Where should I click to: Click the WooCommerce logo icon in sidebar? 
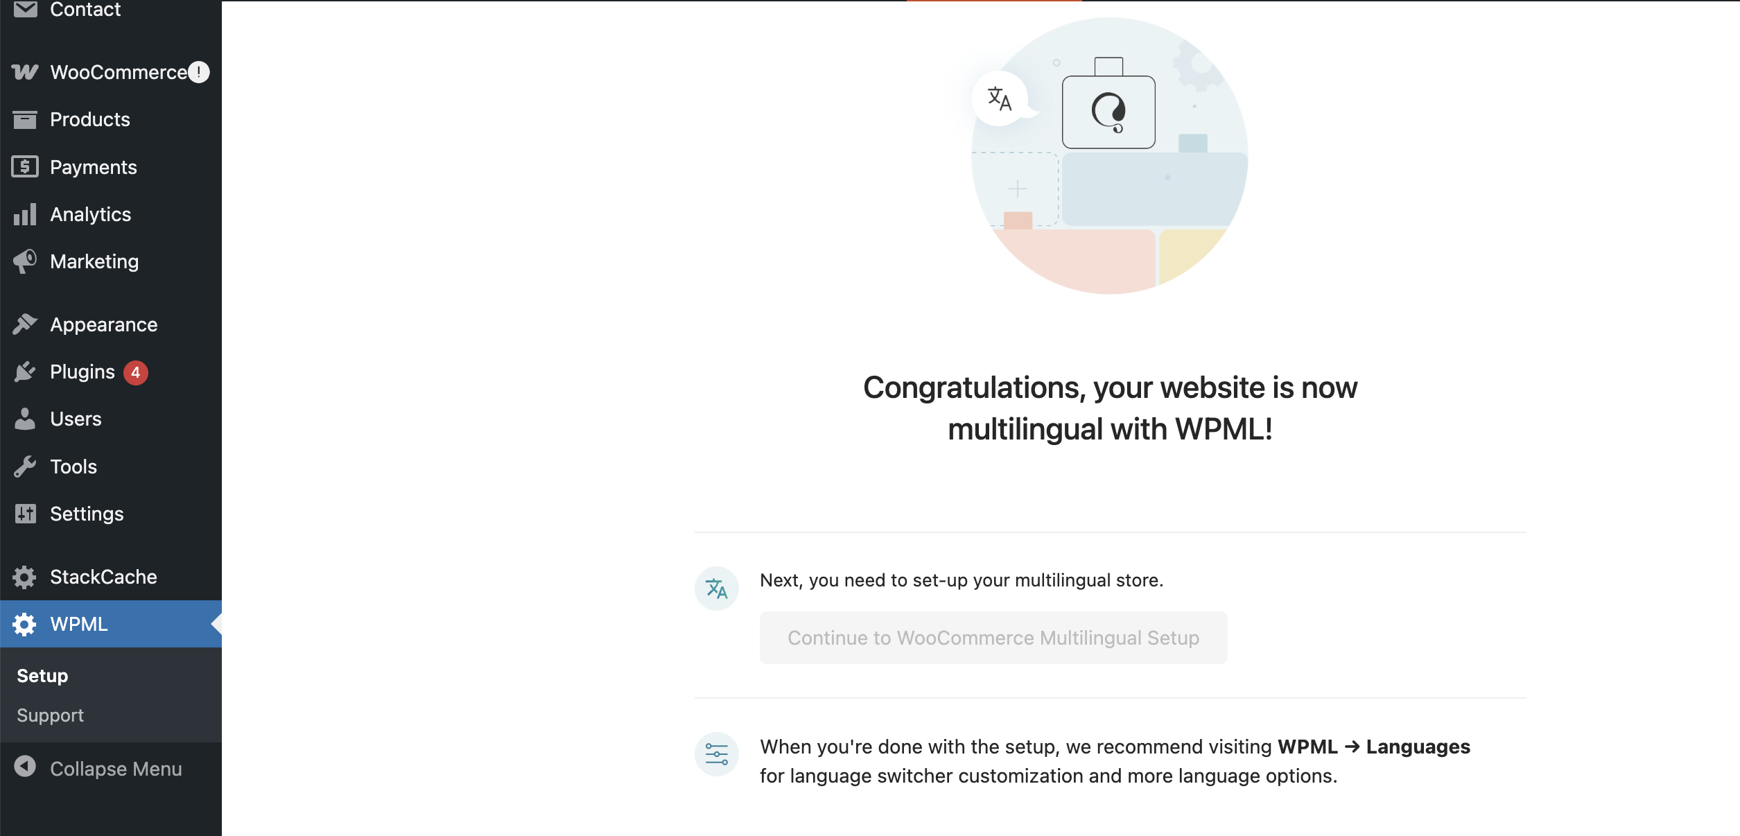pyautogui.click(x=25, y=72)
